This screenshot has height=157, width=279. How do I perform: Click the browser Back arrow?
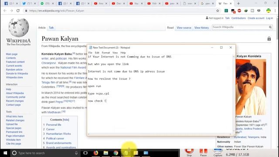[5, 10]
